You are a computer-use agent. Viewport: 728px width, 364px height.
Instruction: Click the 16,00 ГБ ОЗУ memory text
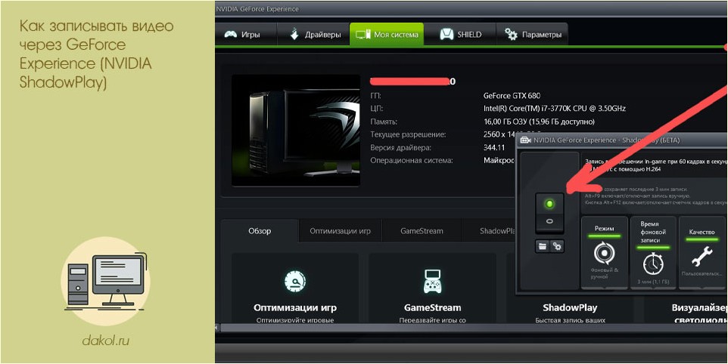coord(539,122)
